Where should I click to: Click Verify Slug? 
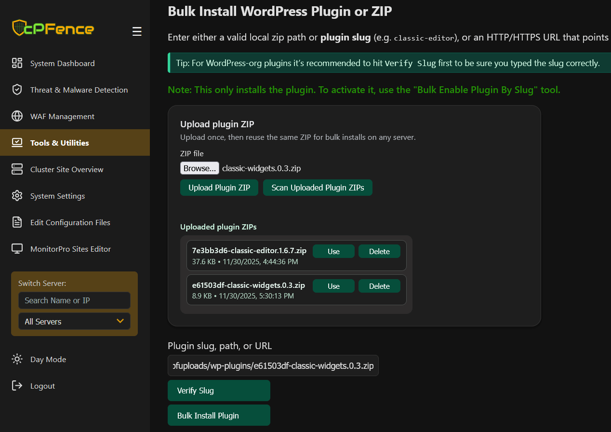[219, 391]
